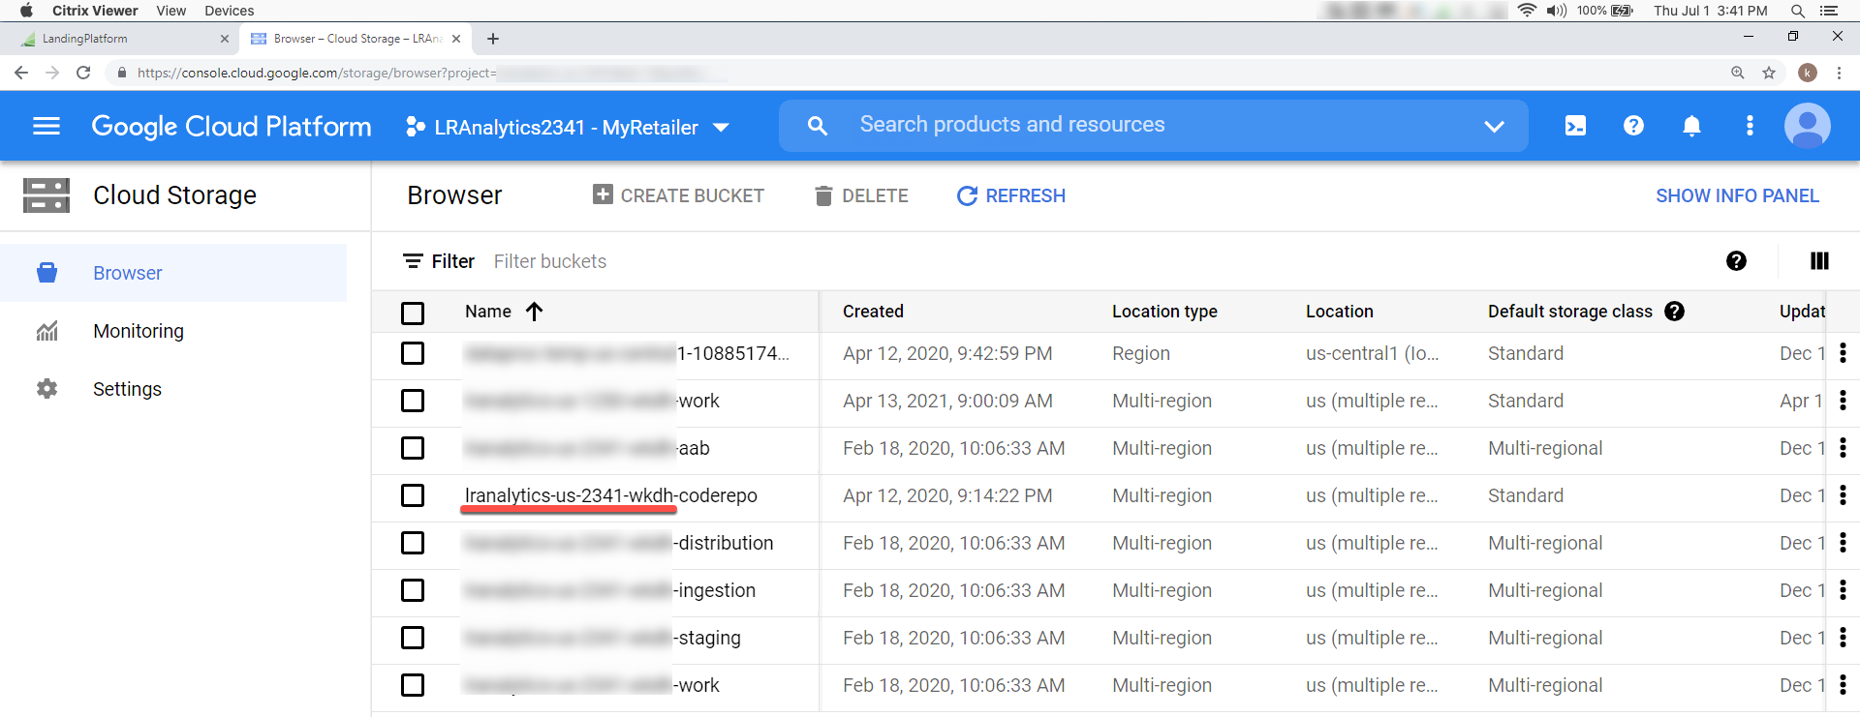Open macOS Spotlight search icon
1860x717 pixels.
tap(1797, 11)
